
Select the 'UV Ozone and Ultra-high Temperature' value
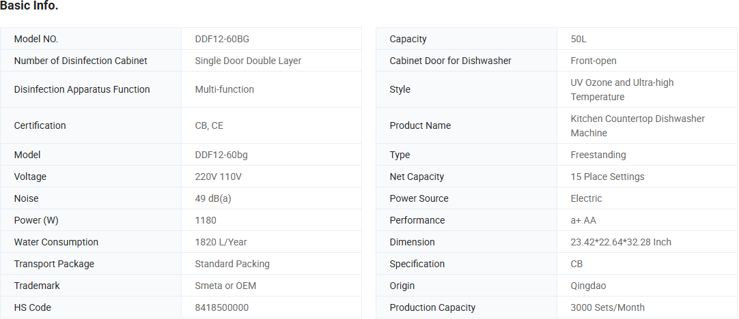(622, 89)
